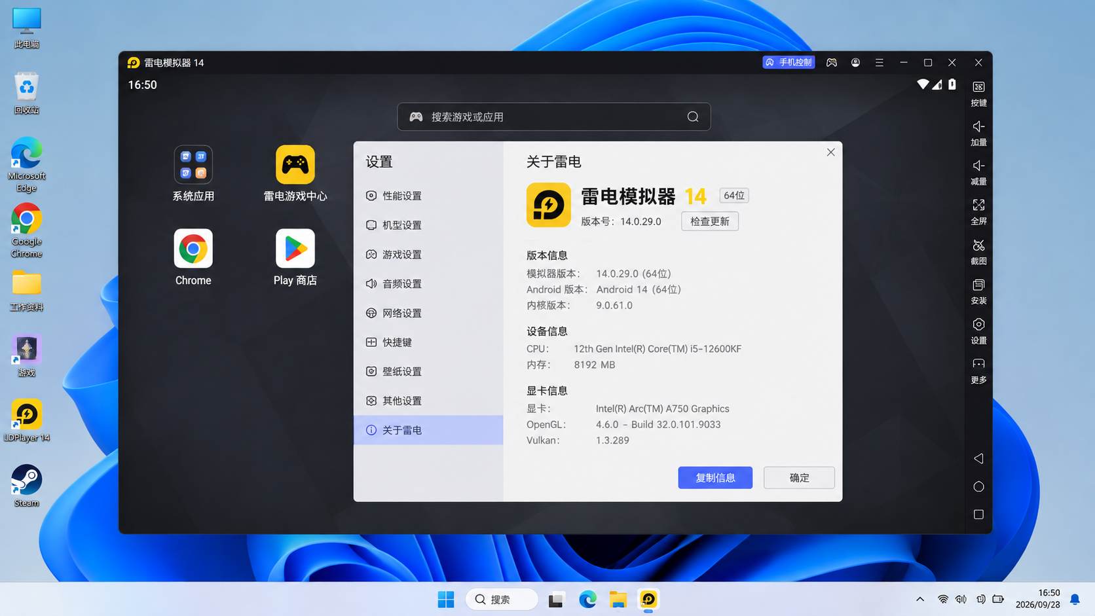Tap the Android recents square button
1095x616 pixels.
click(978, 515)
